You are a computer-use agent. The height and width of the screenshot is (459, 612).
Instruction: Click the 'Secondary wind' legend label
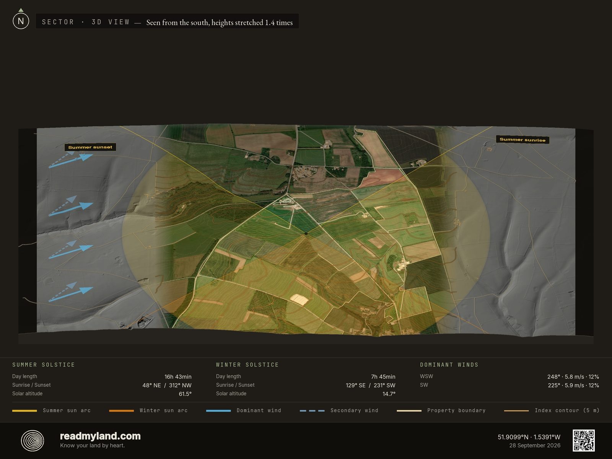click(354, 410)
